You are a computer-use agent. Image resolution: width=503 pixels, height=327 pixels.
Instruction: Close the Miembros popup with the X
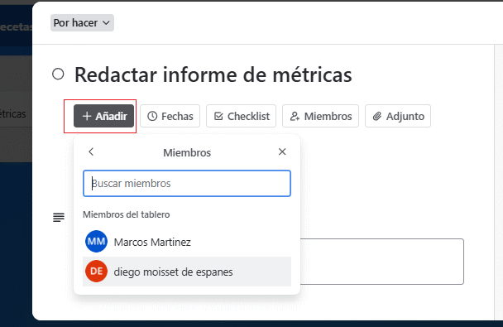point(282,151)
